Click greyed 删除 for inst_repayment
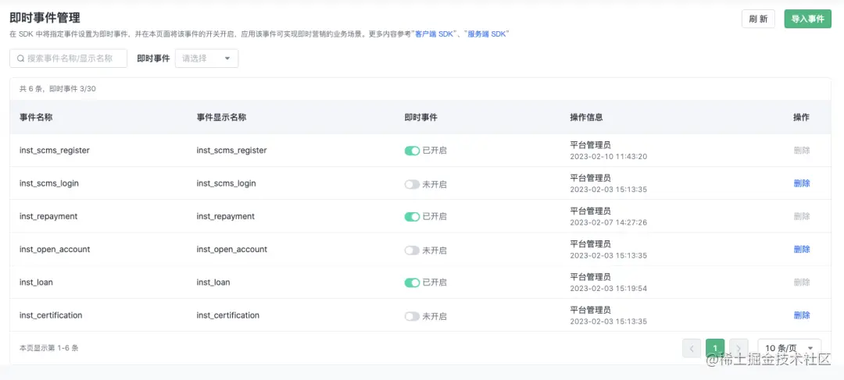This screenshot has width=844, height=380. pyautogui.click(x=802, y=216)
